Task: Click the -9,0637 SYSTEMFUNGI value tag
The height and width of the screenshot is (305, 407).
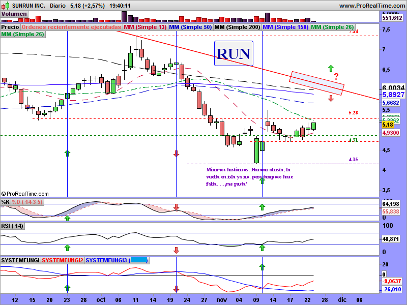Action: [392, 282]
